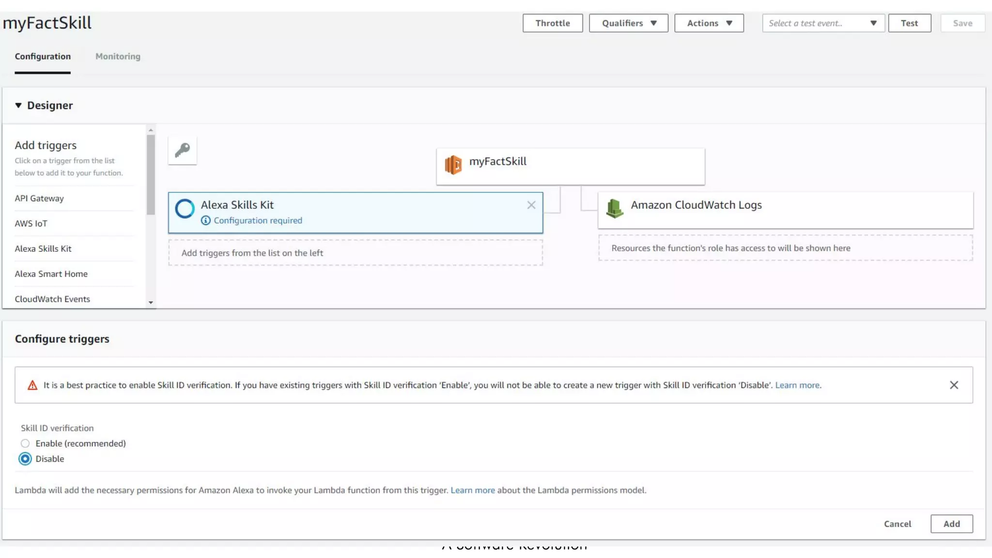This screenshot has height=558, width=992.
Task: Click the Configuration required info icon
Action: pos(206,220)
